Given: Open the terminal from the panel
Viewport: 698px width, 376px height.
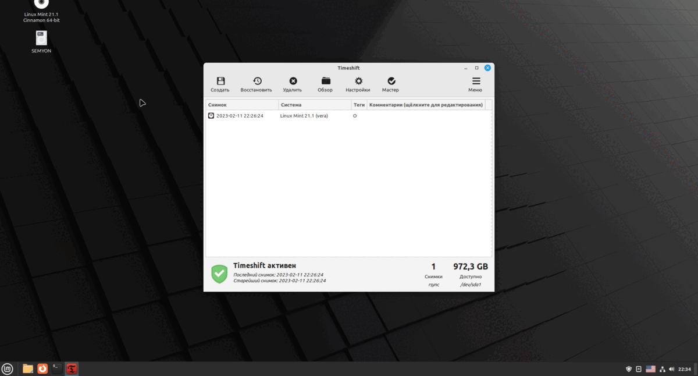Looking at the screenshot, I should click(56, 368).
